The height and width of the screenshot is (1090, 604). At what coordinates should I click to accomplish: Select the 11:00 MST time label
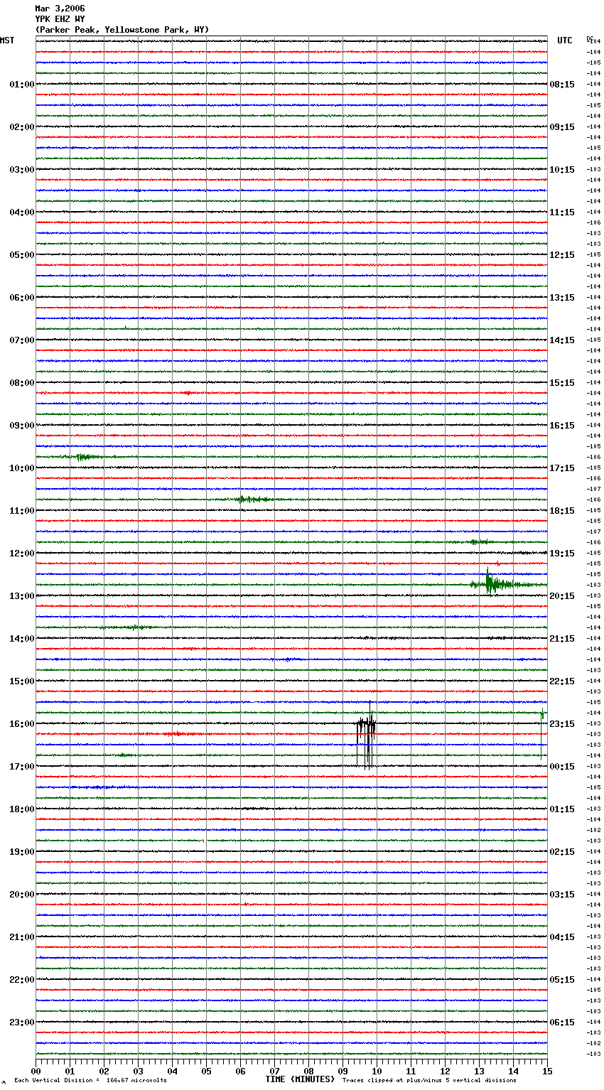pos(21,511)
